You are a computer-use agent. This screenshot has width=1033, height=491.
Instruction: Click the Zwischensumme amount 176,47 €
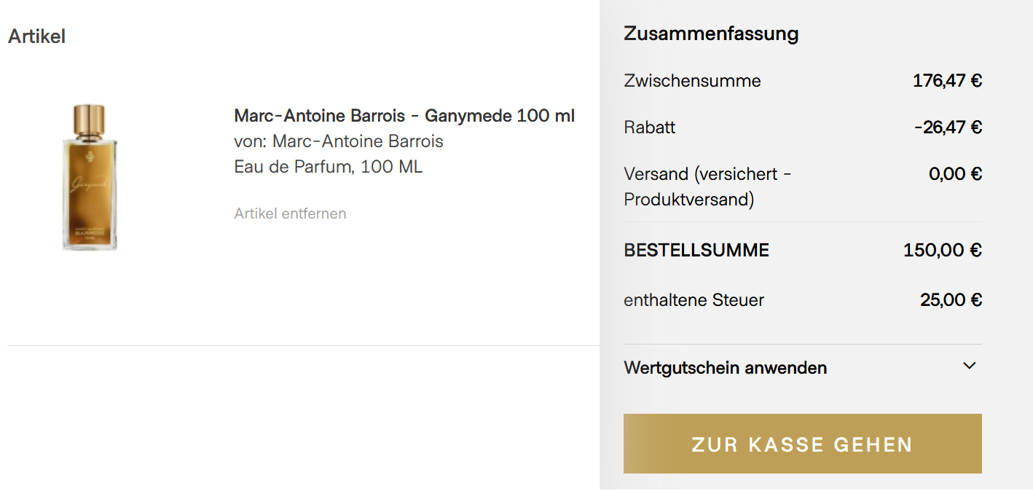tap(947, 80)
